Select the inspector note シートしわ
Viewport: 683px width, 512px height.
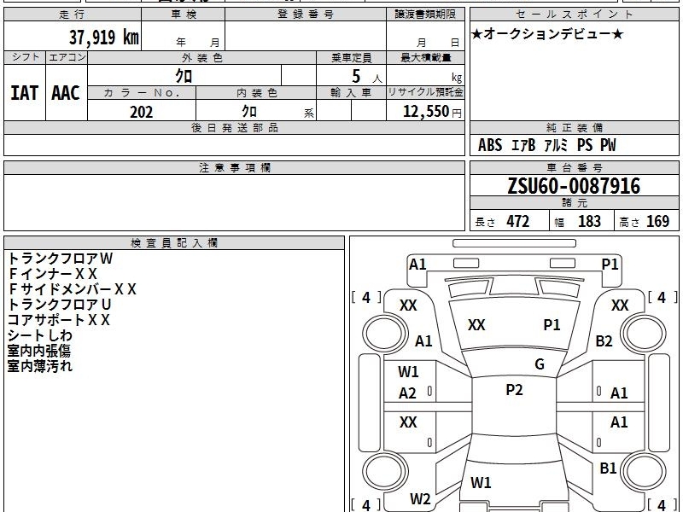pos(39,335)
